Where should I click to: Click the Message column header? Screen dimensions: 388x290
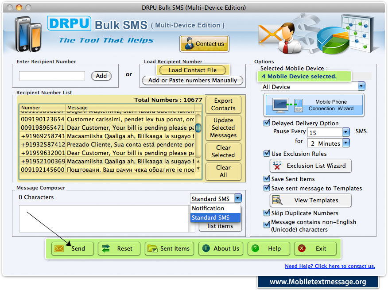click(130, 108)
